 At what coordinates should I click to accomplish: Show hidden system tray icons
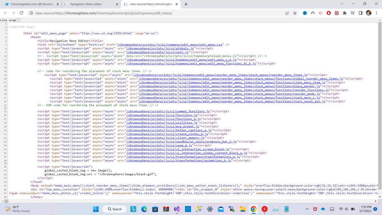[308, 209]
